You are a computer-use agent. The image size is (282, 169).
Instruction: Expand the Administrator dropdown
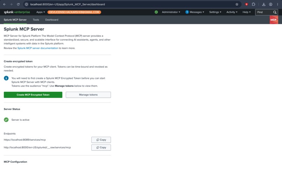(x=171, y=12)
